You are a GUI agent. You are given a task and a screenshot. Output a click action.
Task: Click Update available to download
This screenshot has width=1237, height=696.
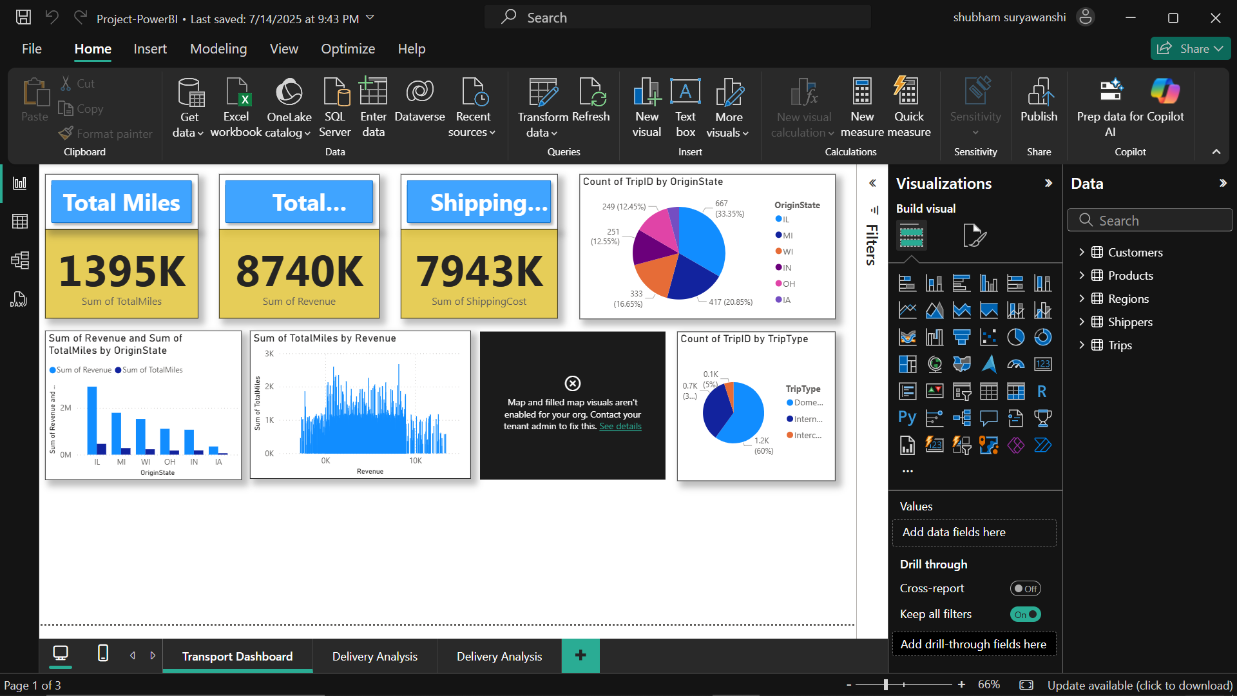click(1140, 685)
